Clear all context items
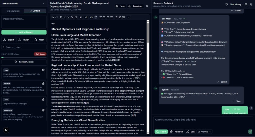 click(x=39, y=40)
